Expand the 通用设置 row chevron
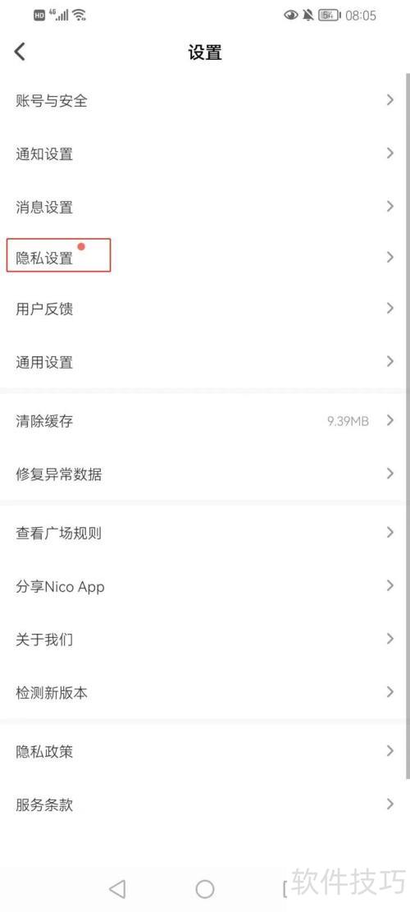The width and height of the screenshot is (410, 912). (x=390, y=362)
